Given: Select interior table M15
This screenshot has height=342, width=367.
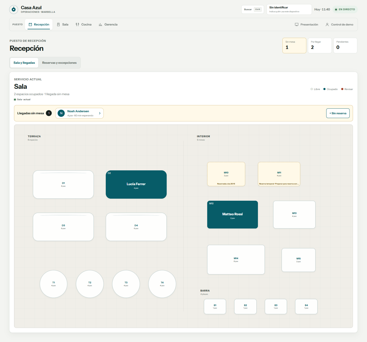Looking at the screenshot, I should 298,260.
